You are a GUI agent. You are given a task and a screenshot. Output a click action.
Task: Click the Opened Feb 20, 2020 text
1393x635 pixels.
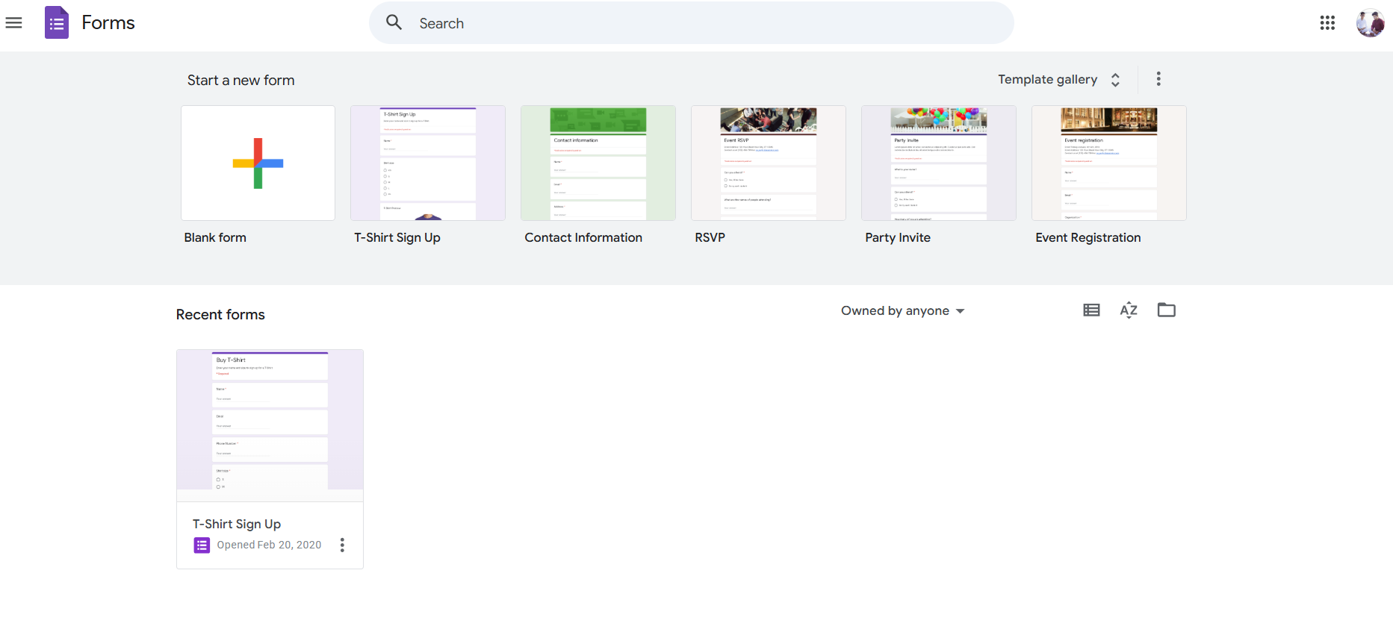(x=269, y=545)
